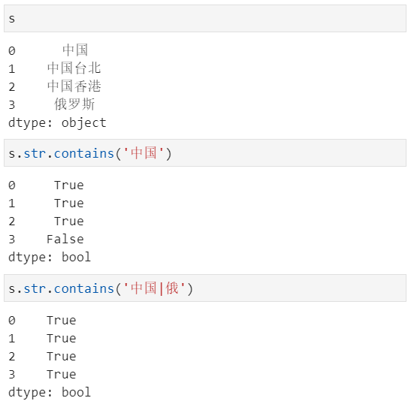Click True at index 1 in last output
The width and height of the screenshot is (411, 401).
(62, 339)
